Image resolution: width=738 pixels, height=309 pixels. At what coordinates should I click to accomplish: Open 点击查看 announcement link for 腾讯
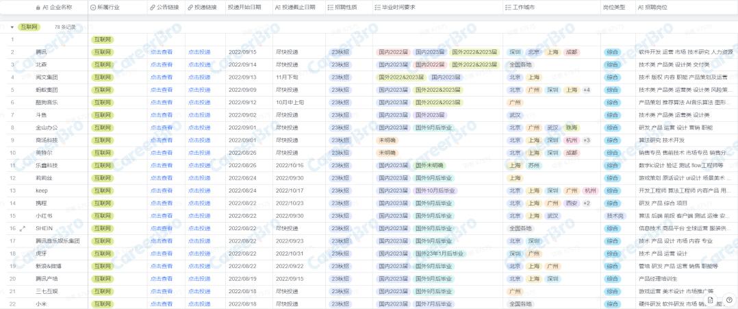[x=162, y=52]
